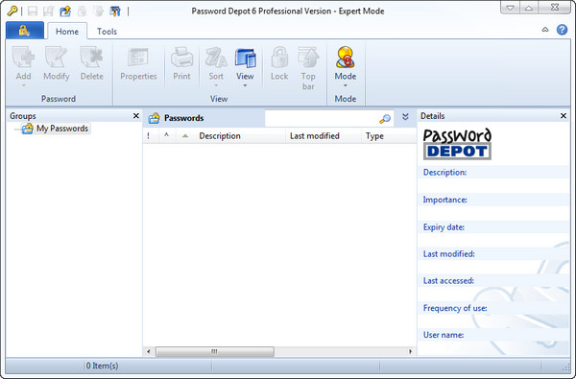576x379 pixels.
Task: Click the Modify password ribbon icon
Action: (x=57, y=58)
